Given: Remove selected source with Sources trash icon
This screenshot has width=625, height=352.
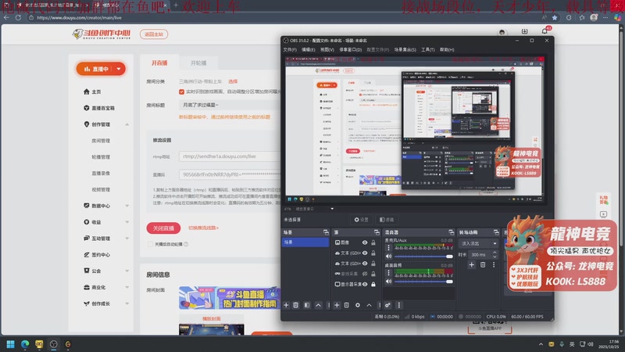Looking at the screenshot, I should point(346,305).
